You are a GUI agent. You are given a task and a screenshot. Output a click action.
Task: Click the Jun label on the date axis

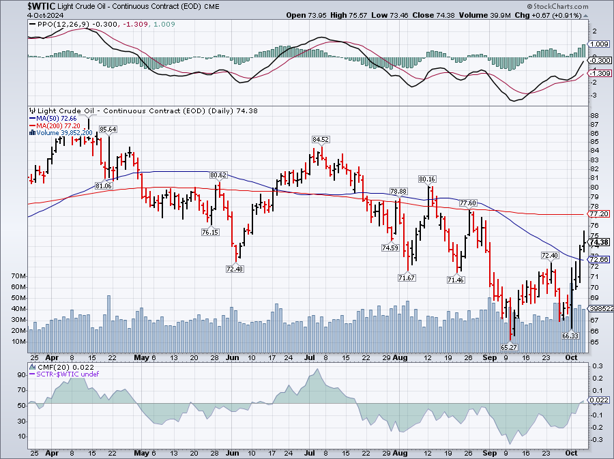pyautogui.click(x=233, y=357)
